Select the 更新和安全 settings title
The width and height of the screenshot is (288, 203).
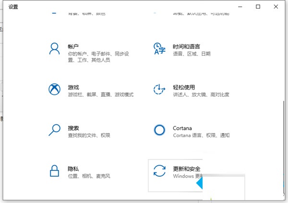pos(186,169)
